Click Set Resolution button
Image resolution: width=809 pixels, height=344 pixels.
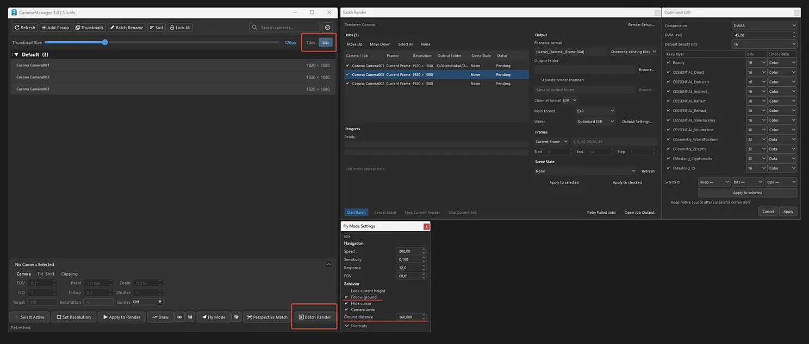click(x=74, y=317)
